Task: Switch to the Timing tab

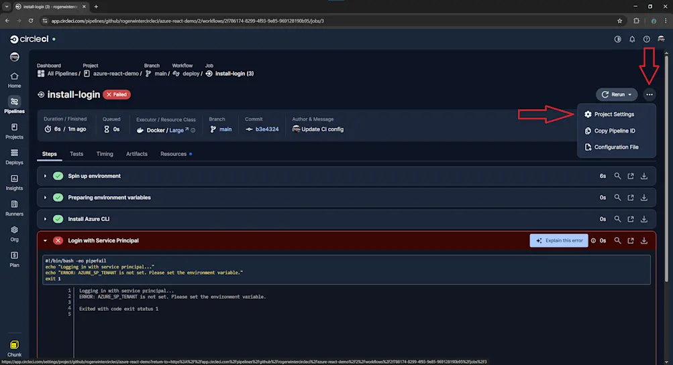Action: pyautogui.click(x=105, y=154)
